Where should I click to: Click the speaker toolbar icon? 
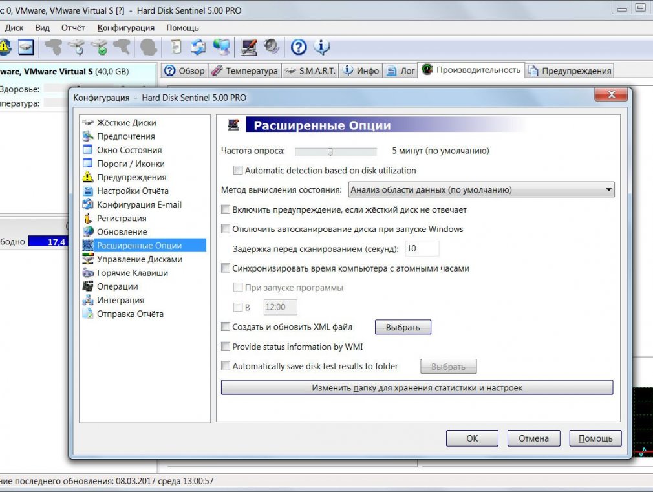271,47
